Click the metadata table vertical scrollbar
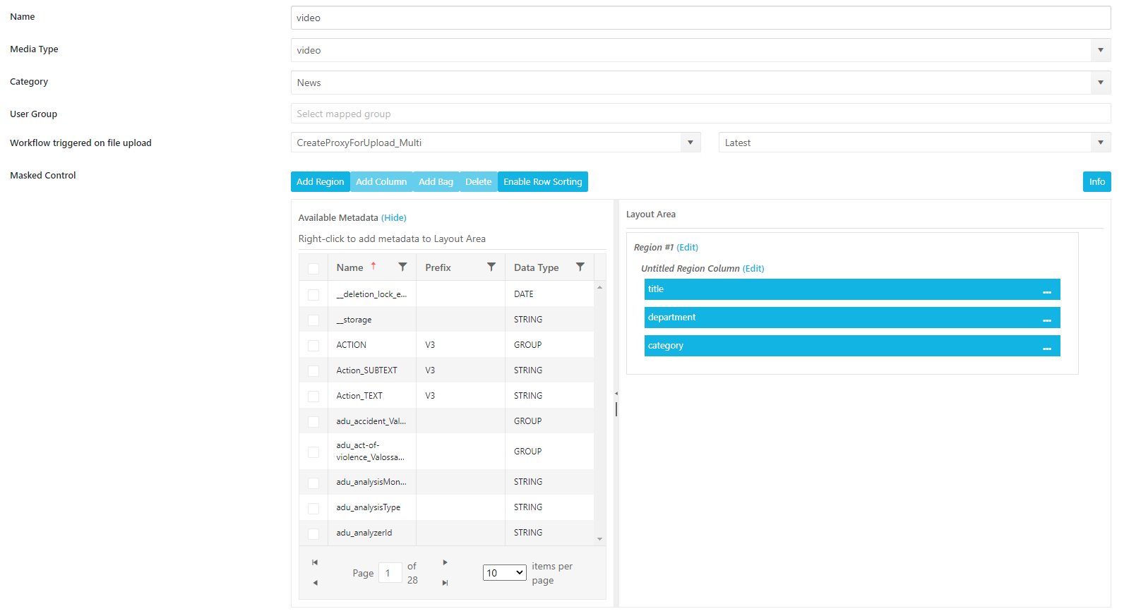The height and width of the screenshot is (616, 1124). click(x=599, y=413)
